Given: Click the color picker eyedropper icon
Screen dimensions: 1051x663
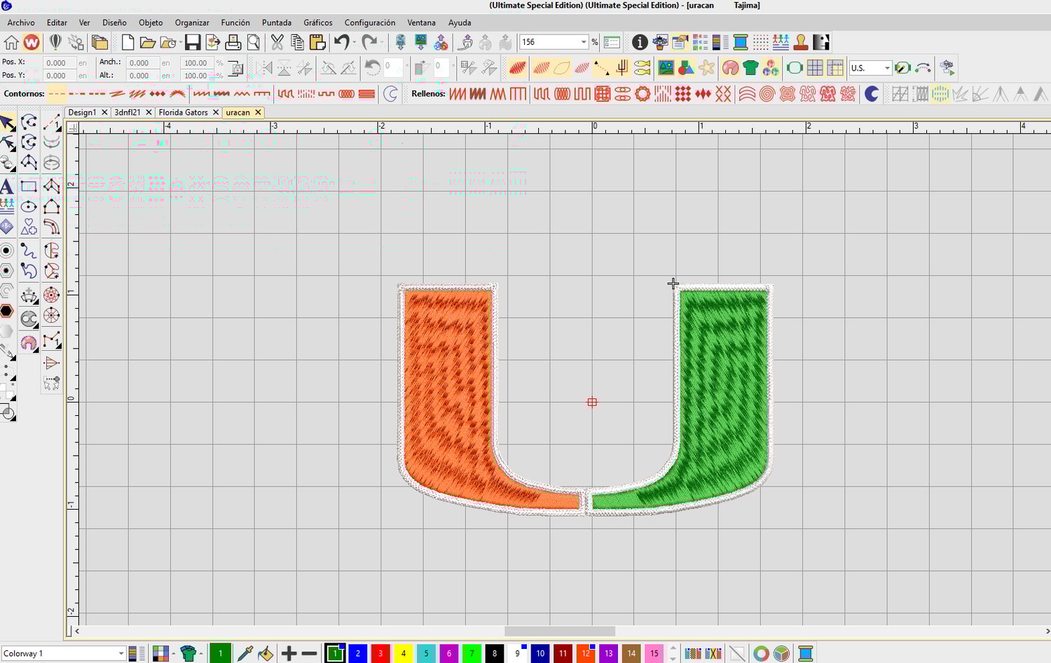Looking at the screenshot, I should point(245,654).
